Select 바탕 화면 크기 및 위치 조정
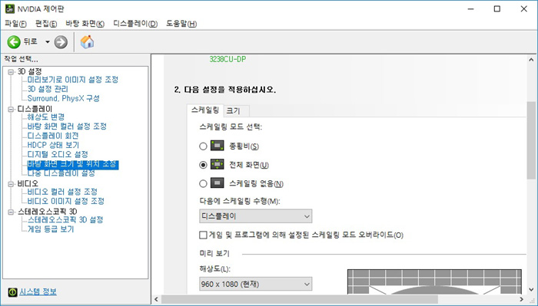The width and height of the screenshot is (538, 306). pos(73,164)
